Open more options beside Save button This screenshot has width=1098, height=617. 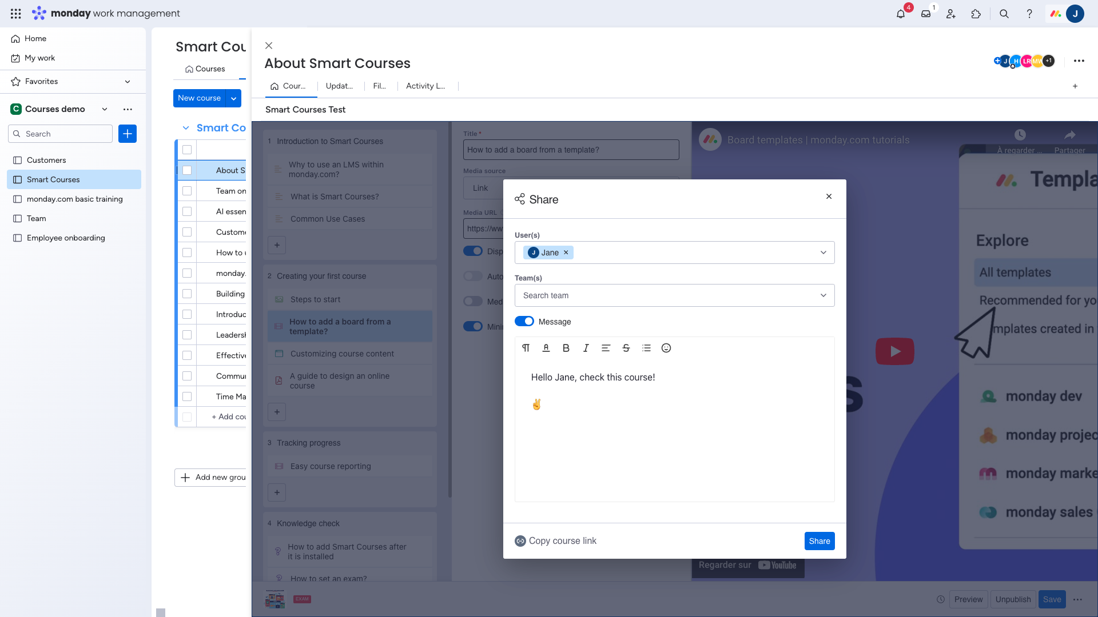[x=1078, y=599]
